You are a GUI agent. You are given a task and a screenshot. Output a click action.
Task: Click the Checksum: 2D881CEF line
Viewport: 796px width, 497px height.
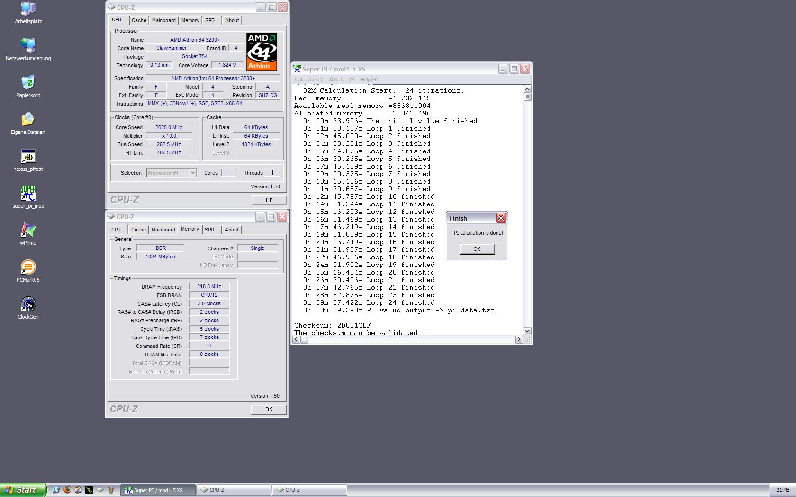click(x=332, y=326)
